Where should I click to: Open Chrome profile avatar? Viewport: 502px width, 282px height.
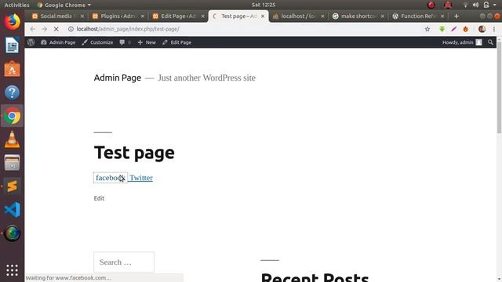point(482,29)
